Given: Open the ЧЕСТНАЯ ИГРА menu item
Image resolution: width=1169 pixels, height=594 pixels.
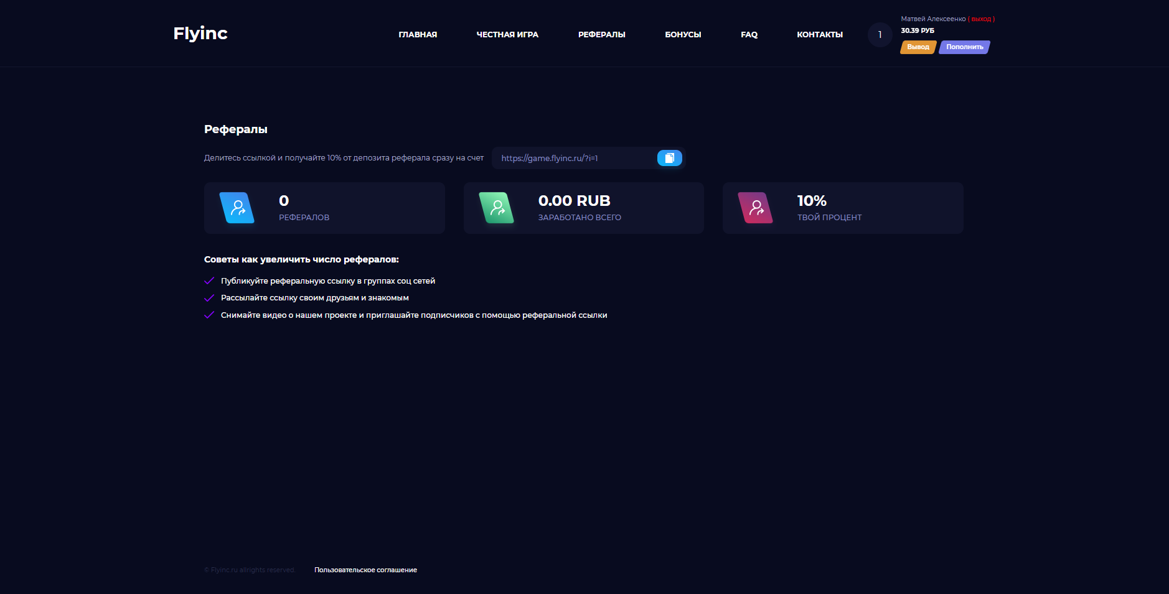Looking at the screenshot, I should coord(507,35).
